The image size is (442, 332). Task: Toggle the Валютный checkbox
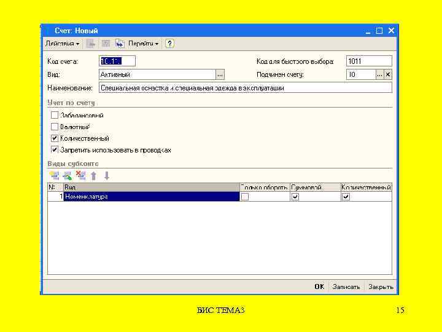click(55, 127)
